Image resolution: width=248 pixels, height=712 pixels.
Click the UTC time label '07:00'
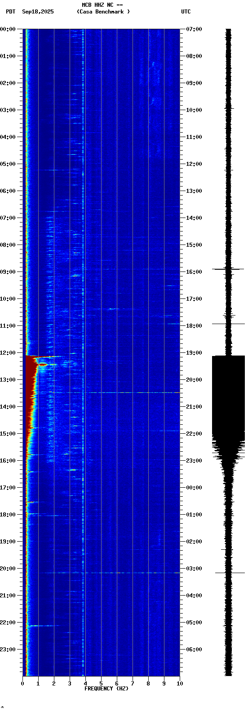click(194, 29)
